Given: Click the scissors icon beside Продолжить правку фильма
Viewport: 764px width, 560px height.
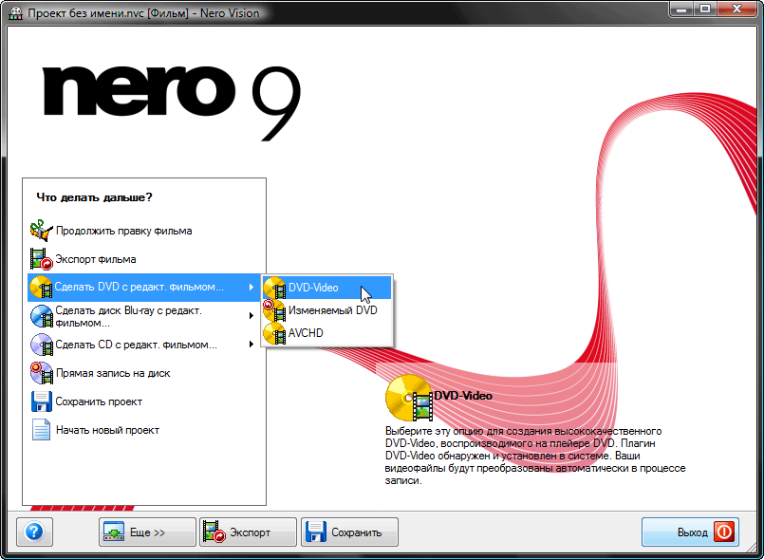Looking at the screenshot, I should click(42, 231).
